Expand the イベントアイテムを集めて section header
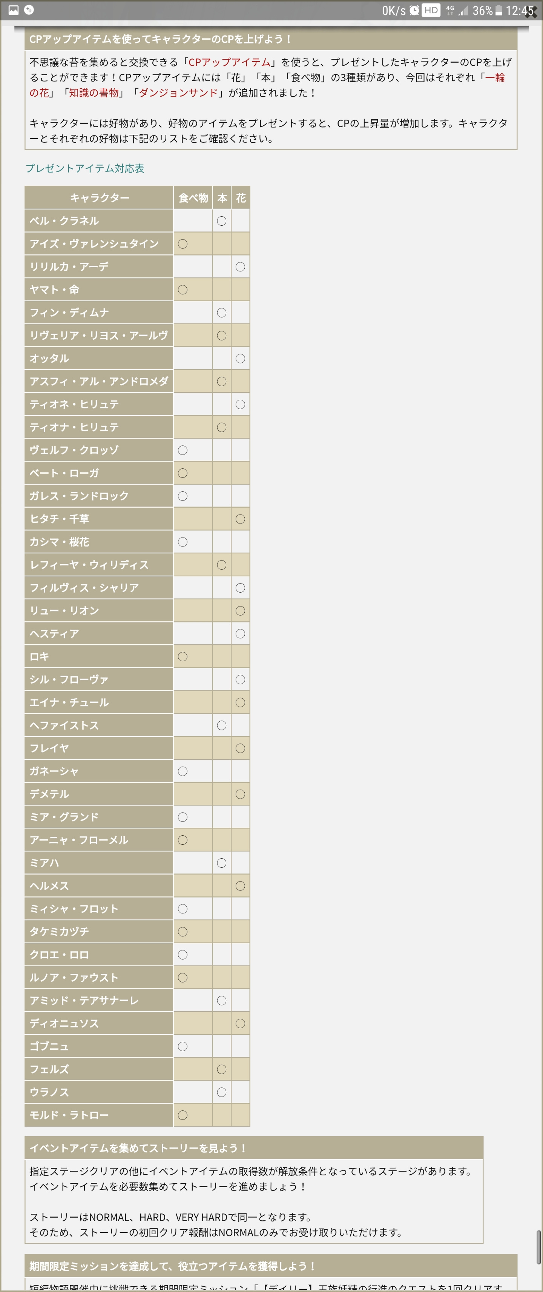Image resolution: width=543 pixels, height=1292 pixels. coord(254,1147)
